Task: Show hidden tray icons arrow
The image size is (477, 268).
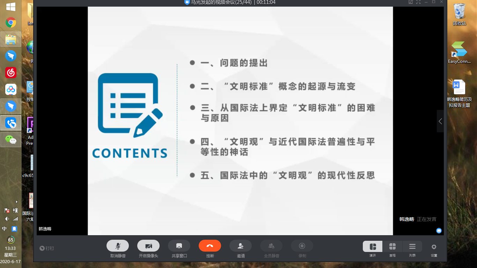Action: pyautogui.click(x=16, y=202)
